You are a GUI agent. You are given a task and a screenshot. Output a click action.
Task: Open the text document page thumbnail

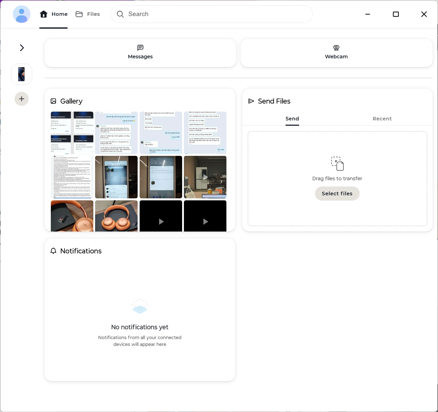point(72,177)
